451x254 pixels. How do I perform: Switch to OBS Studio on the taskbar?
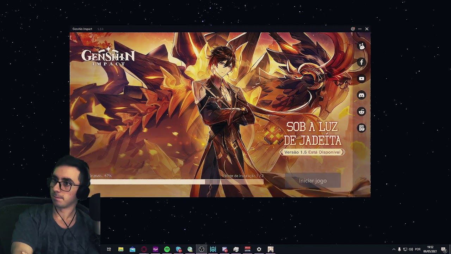point(202,249)
